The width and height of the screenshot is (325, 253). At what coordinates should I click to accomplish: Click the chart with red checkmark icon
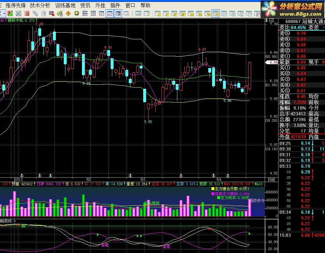click(52, 14)
